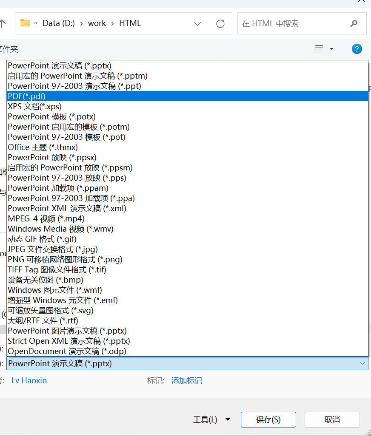Select 启用宏的 PowerPoint 放映 (*.ppsm)

pyautogui.click(x=187, y=168)
